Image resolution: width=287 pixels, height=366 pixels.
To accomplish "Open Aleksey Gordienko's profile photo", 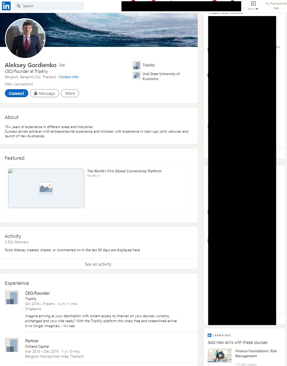I will coord(25,39).
